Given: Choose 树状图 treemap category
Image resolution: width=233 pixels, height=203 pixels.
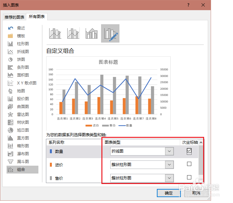Looking at the screenshot, I should pos(23,122).
